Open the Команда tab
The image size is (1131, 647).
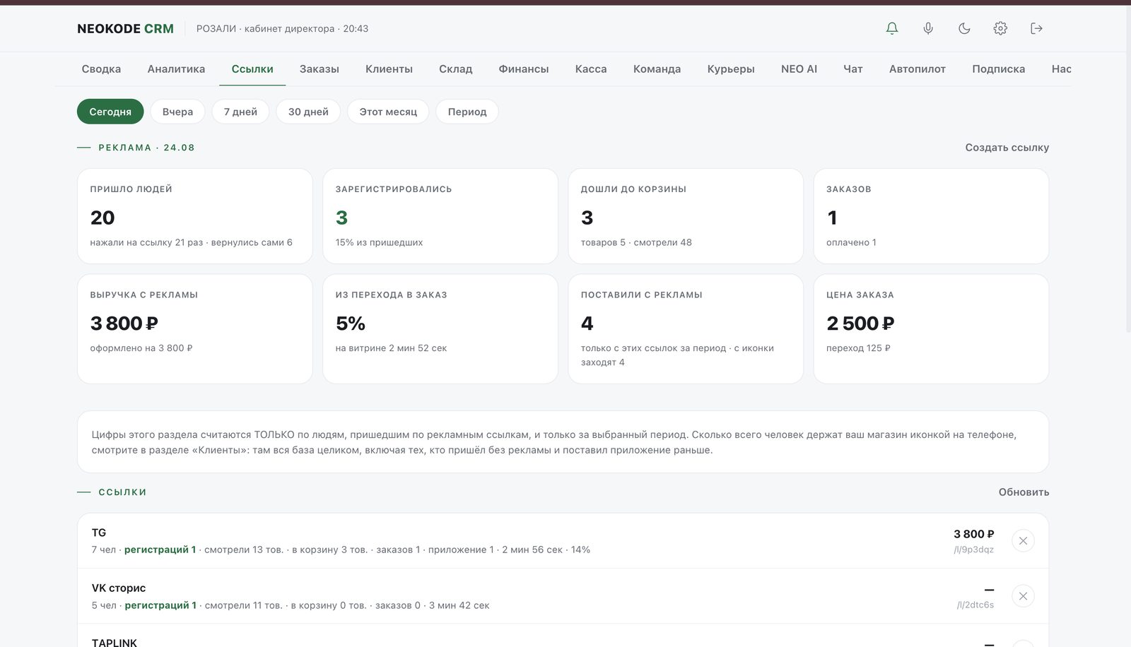coord(657,69)
